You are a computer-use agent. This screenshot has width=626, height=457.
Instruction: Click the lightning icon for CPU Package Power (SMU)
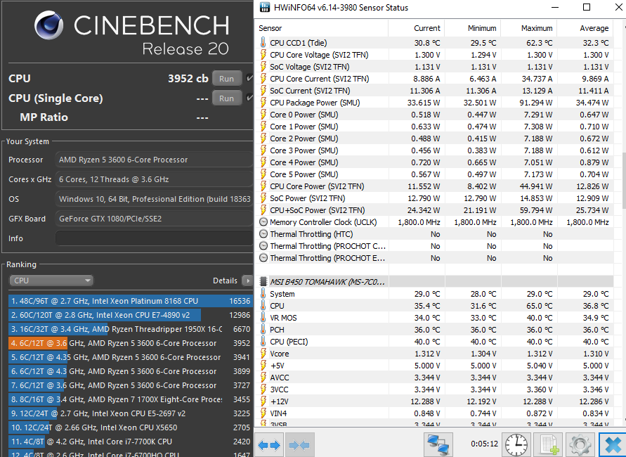(x=263, y=103)
